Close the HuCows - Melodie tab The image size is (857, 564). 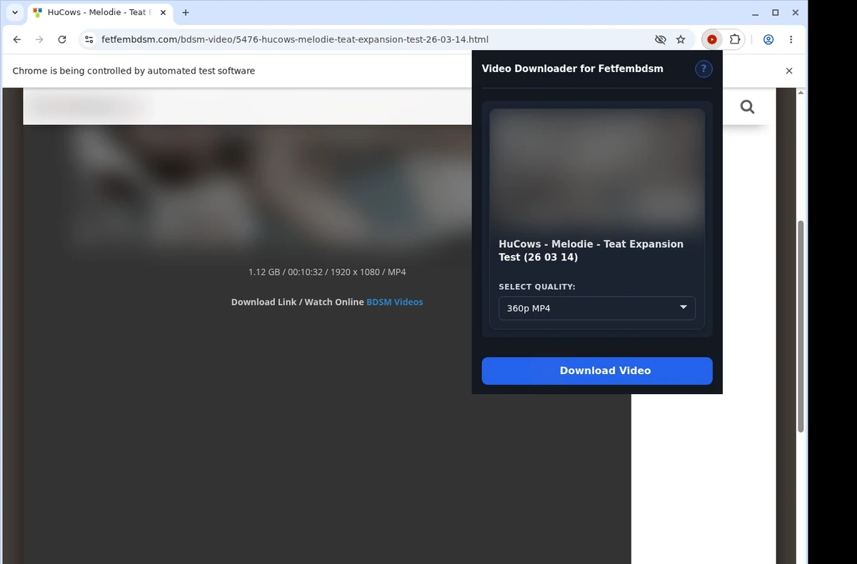click(163, 12)
